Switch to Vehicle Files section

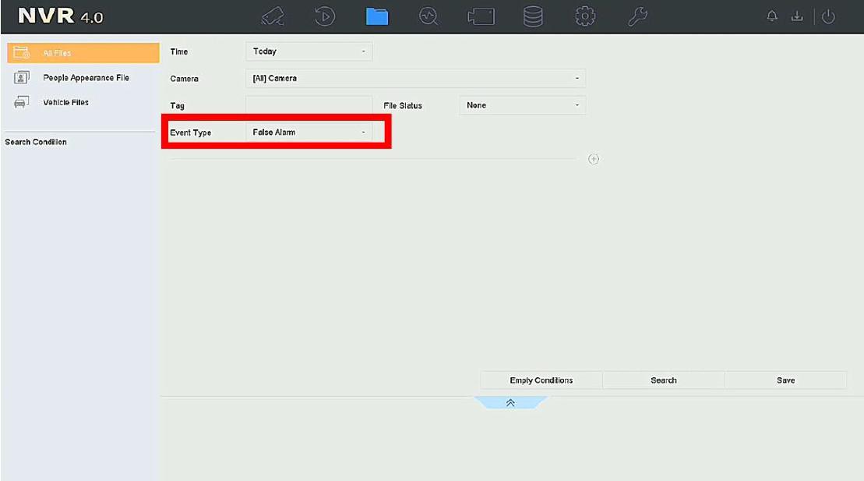click(x=65, y=102)
